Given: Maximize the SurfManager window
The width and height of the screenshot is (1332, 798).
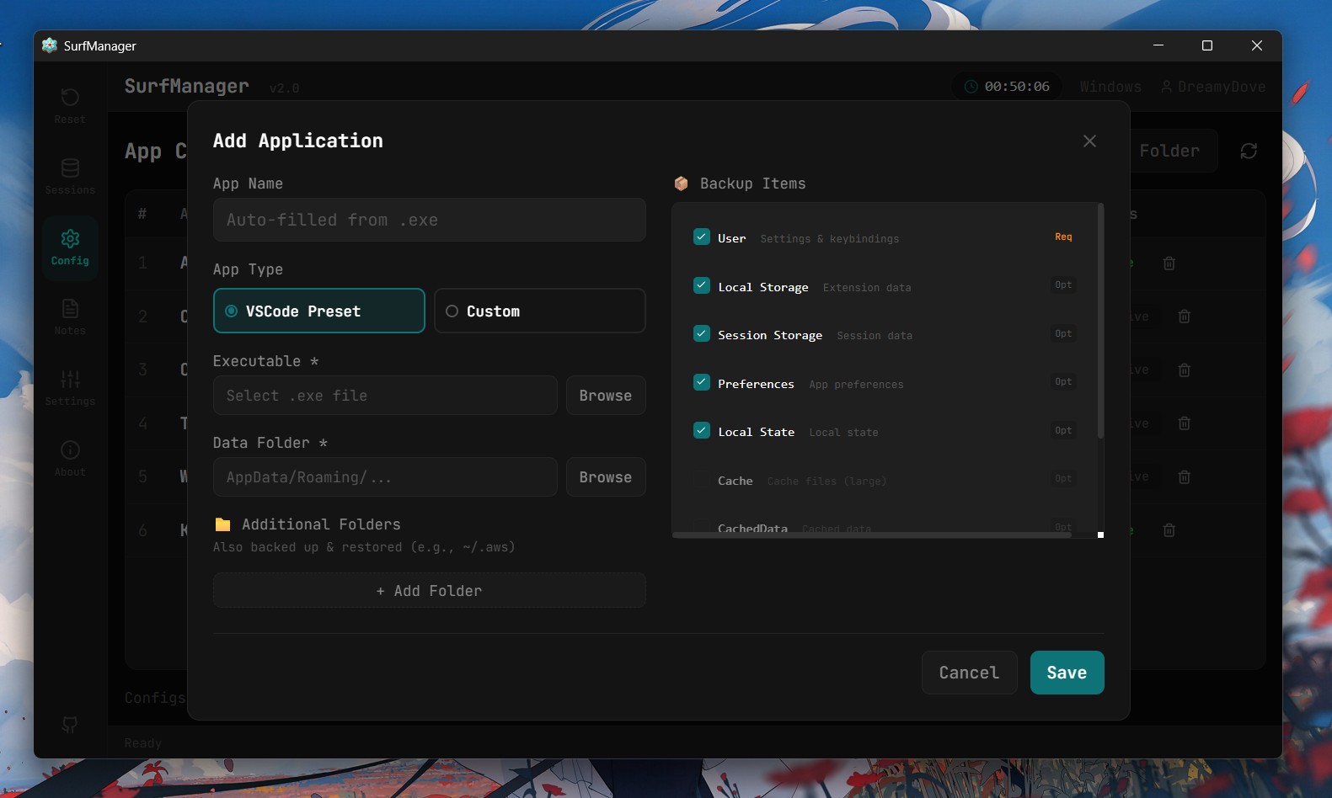Looking at the screenshot, I should tap(1206, 45).
